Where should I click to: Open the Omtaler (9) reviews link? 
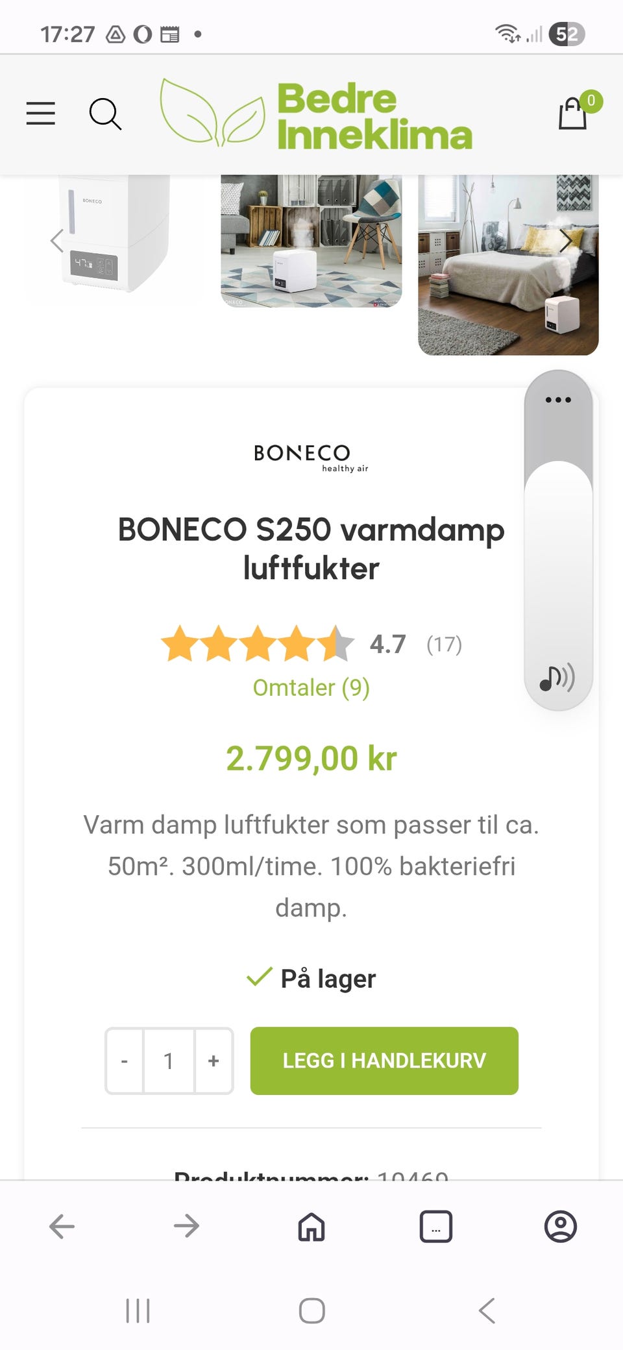point(311,687)
